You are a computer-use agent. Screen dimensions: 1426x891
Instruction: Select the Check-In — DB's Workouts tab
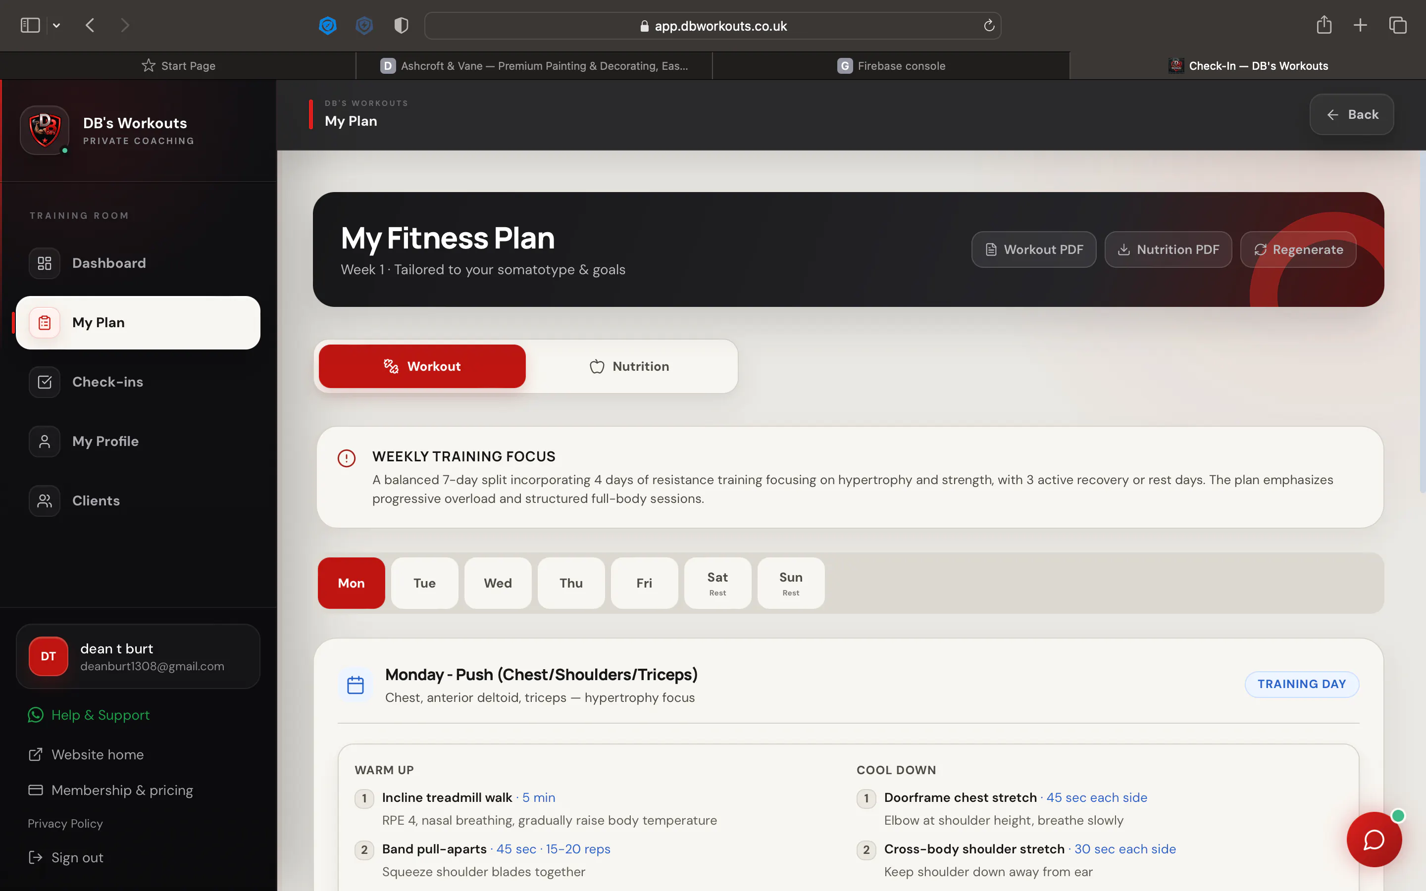[1248, 65]
